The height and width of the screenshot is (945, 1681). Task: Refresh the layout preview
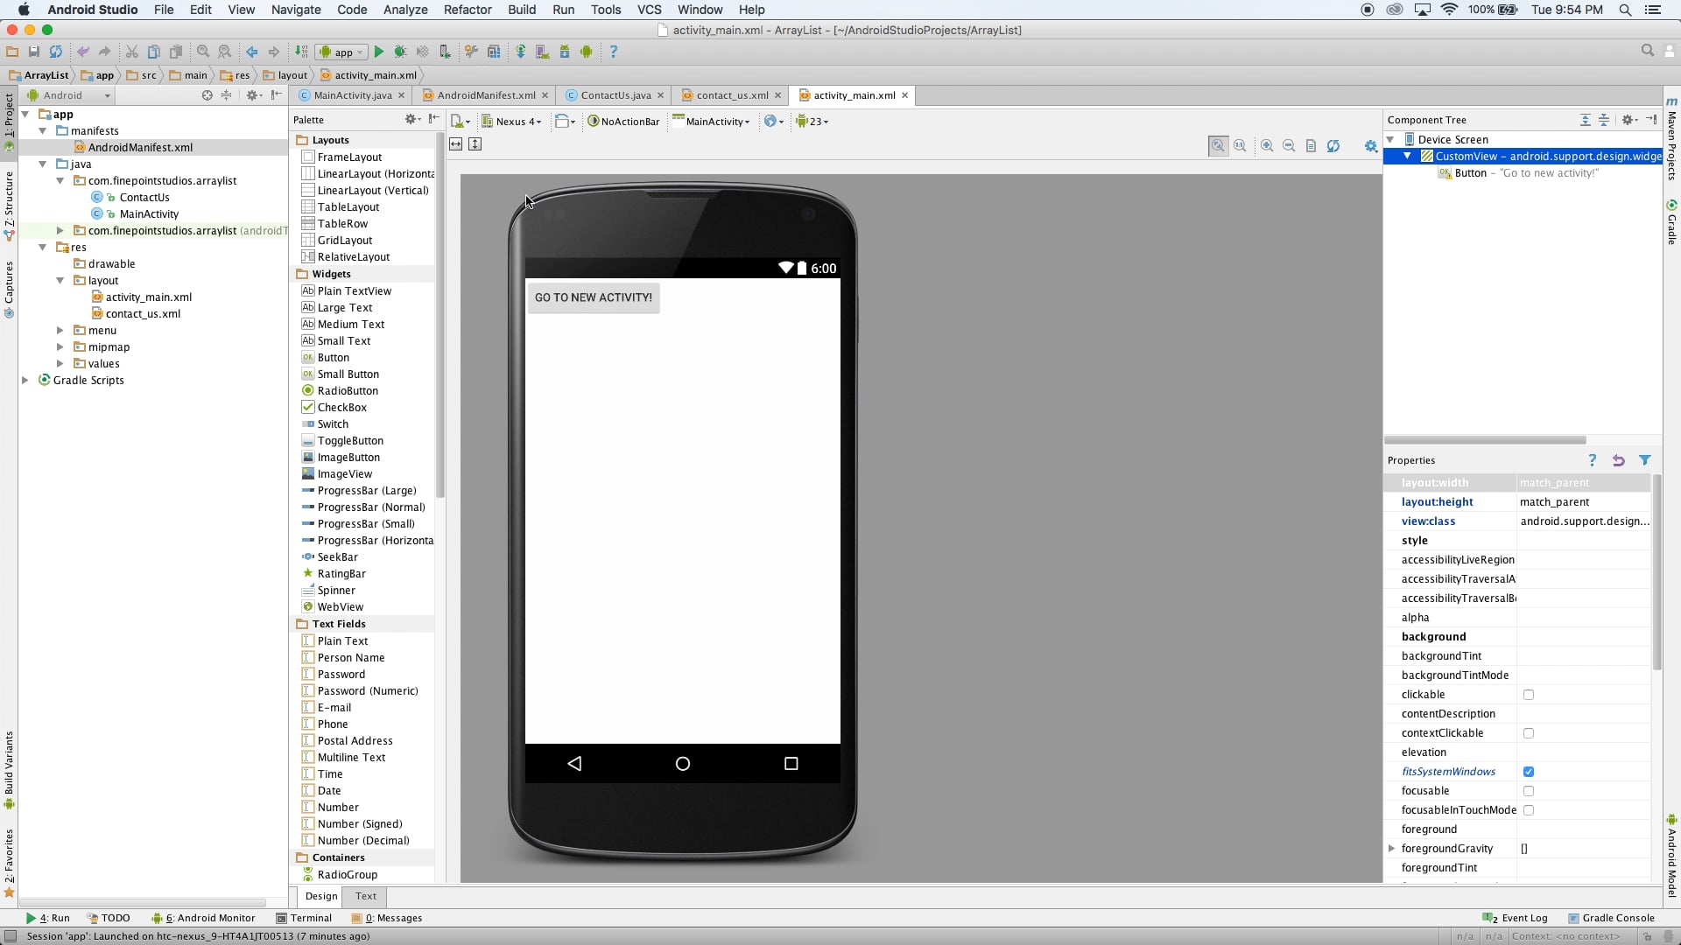pyautogui.click(x=1333, y=146)
